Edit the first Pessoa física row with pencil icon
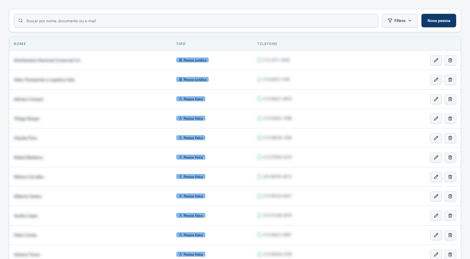 436,99
